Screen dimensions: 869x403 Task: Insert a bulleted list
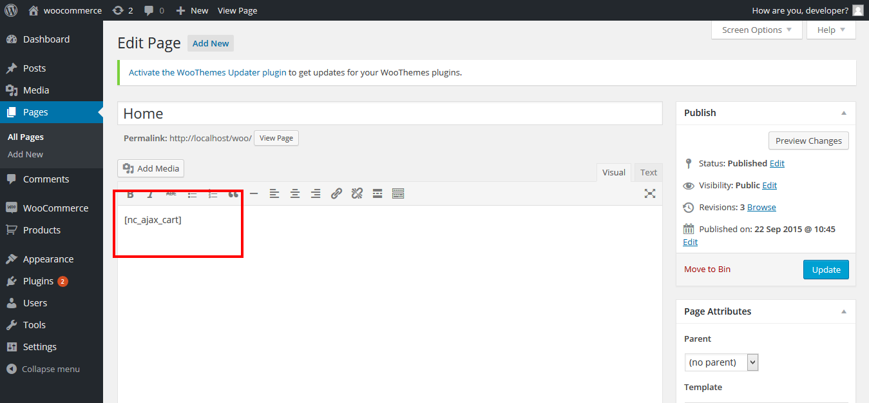click(x=192, y=193)
